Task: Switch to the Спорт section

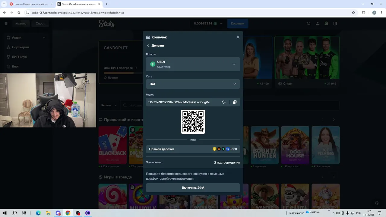Action: coord(40,24)
